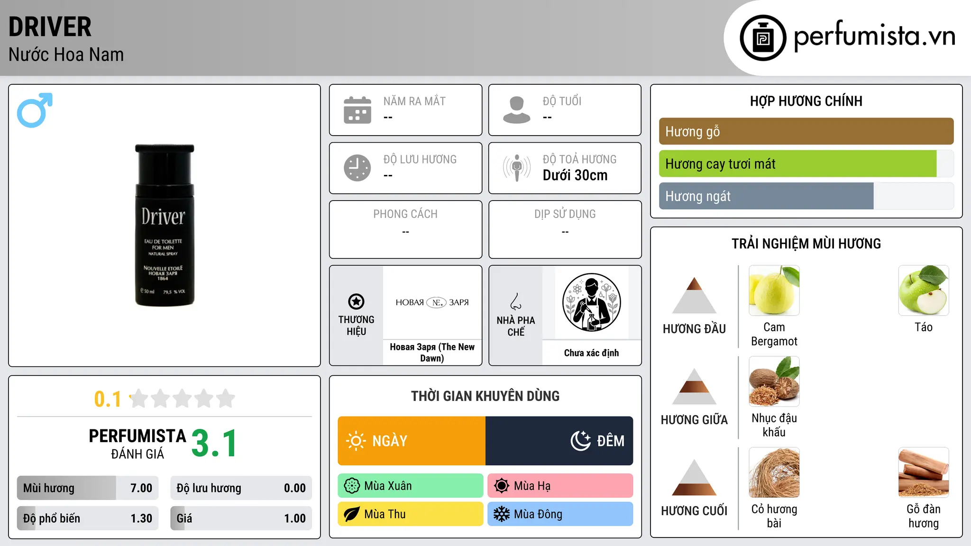This screenshot has width=971, height=546.
Task: Click the Độ phổ biến 1.30 score bar
Action: pyautogui.click(x=88, y=519)
